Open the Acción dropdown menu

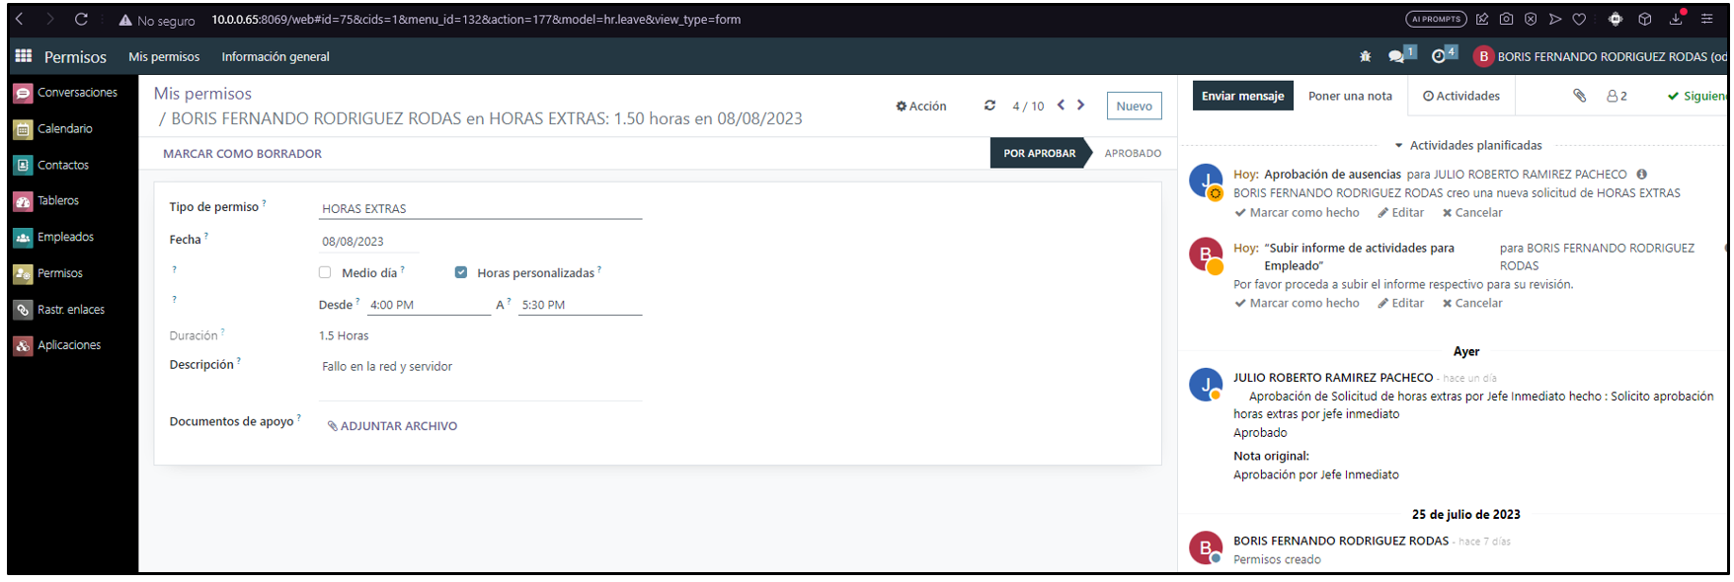tap(920, 106)
